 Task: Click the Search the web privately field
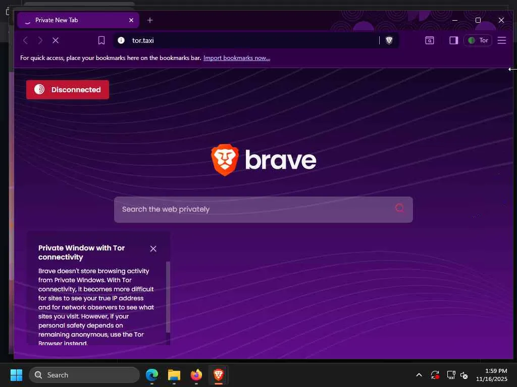(263, 209)
